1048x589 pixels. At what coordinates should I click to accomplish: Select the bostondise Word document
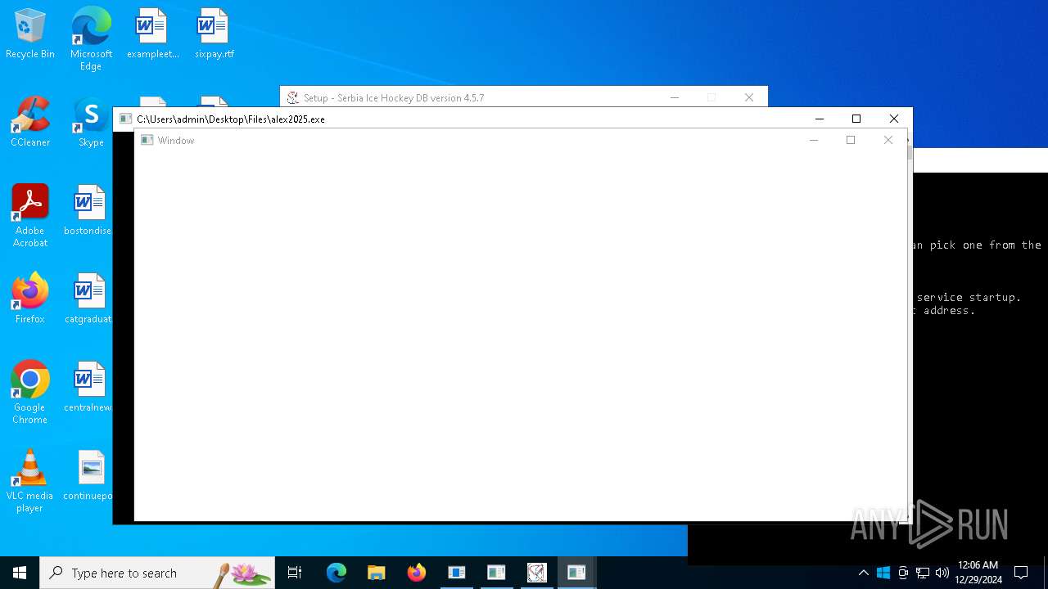tap(88, 210)
